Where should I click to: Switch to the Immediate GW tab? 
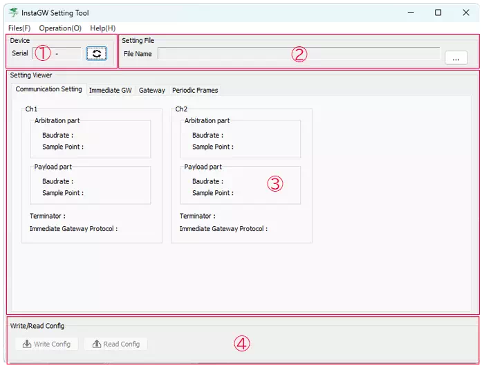click(x=110, y=91)
